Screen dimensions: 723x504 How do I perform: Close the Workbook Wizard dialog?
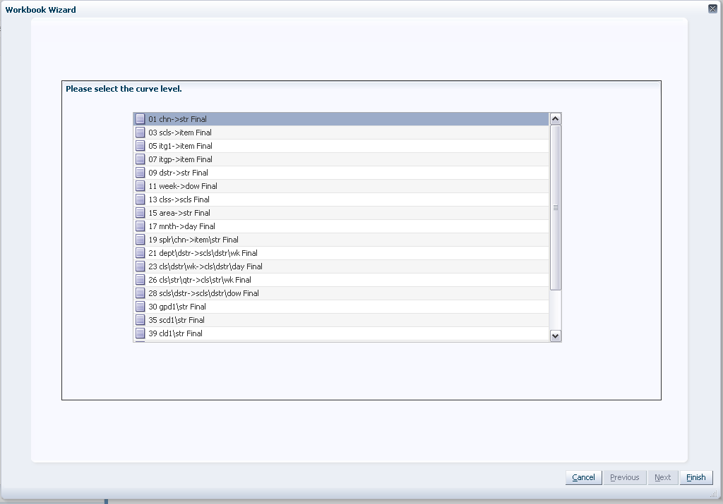(712, 8)
